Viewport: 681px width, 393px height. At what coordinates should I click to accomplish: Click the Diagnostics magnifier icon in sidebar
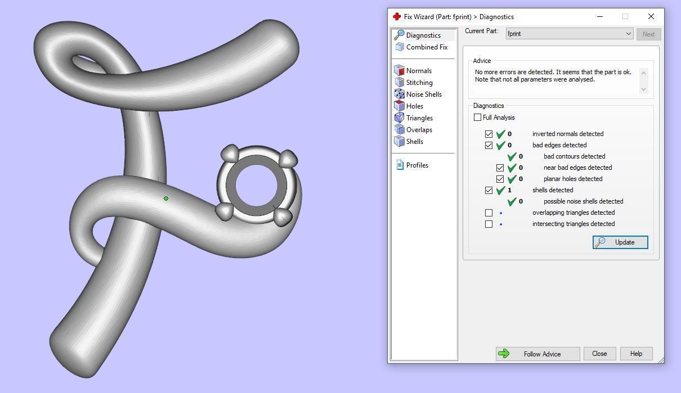[399, 35]
